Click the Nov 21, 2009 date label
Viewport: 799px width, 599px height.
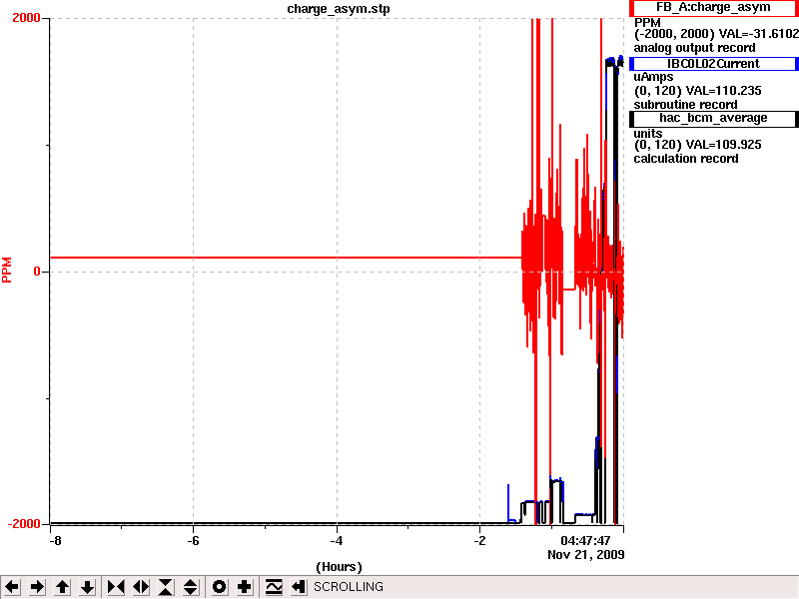[x=586, y=554]
